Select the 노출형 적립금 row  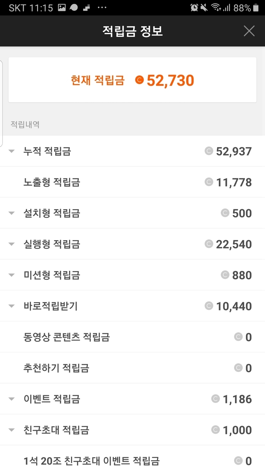point(132,182)
